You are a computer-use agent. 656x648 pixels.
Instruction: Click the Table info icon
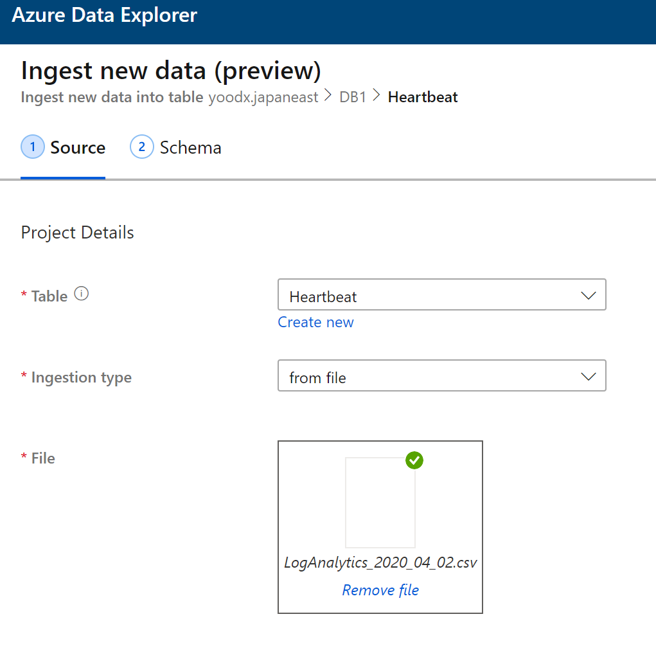pyautogui.click(x=82, y=293)
